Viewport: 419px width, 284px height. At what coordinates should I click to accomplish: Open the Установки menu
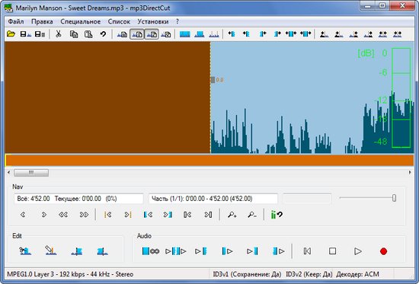tap(153, 21)
